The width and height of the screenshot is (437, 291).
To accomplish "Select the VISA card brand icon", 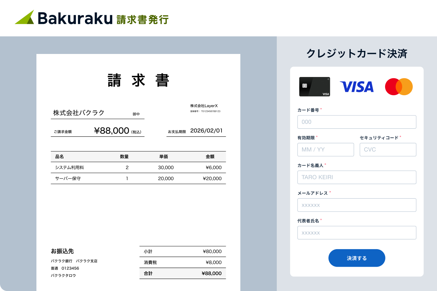I will coord(357,87).
